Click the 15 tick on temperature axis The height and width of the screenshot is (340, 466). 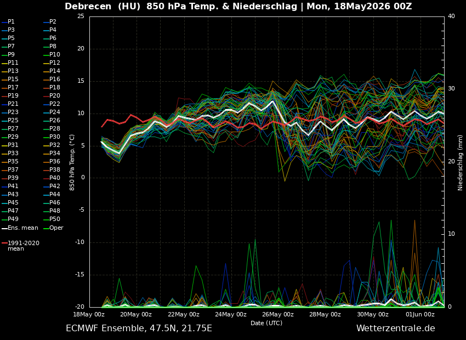click(x=81, y=81)
